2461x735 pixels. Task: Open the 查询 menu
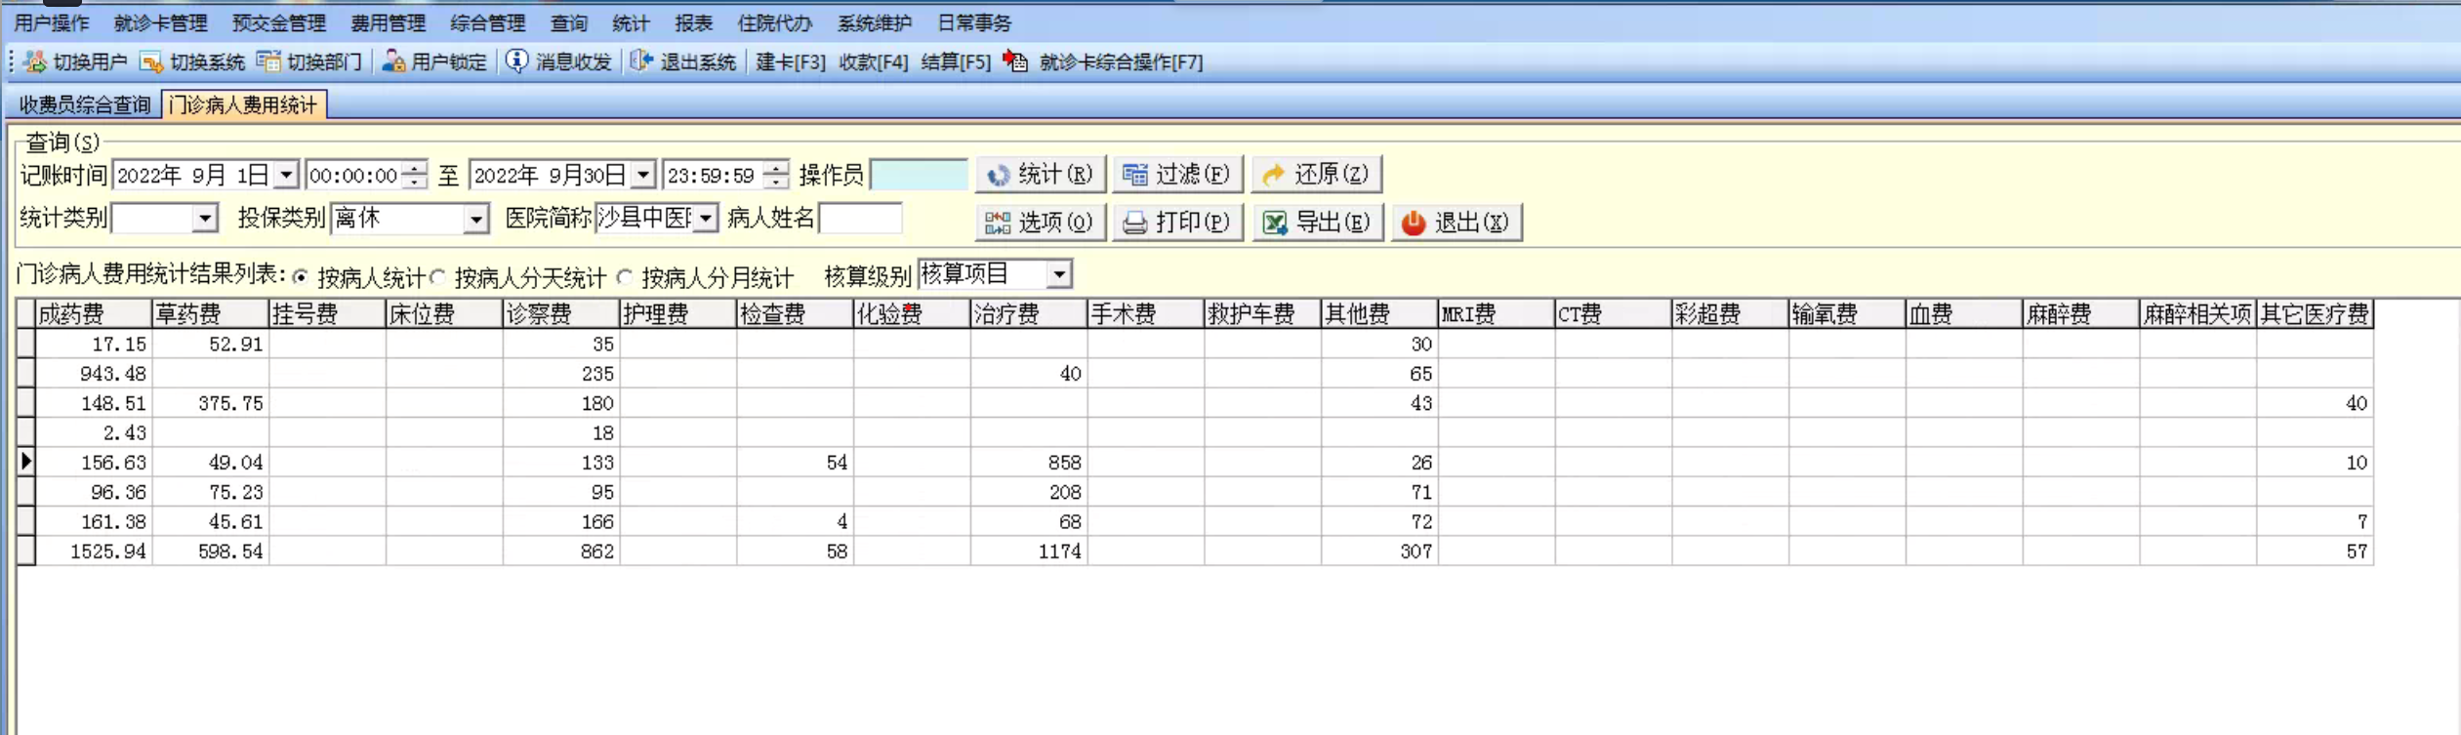click(569, 23)
